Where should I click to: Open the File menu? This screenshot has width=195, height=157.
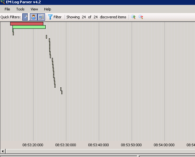7,9
